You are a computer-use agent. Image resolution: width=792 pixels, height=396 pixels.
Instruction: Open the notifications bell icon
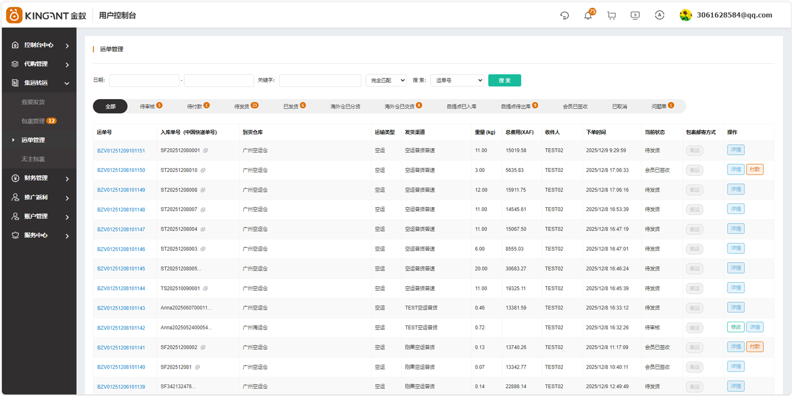(588, 16)
